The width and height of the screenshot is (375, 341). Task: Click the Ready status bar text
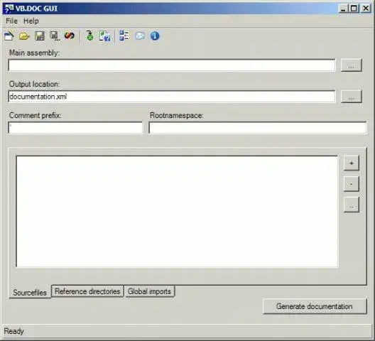click(14, 331)
